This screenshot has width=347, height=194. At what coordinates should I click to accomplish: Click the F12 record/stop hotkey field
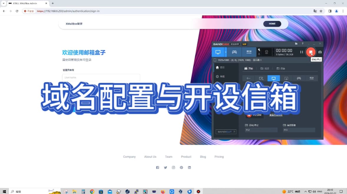[261, 130]
